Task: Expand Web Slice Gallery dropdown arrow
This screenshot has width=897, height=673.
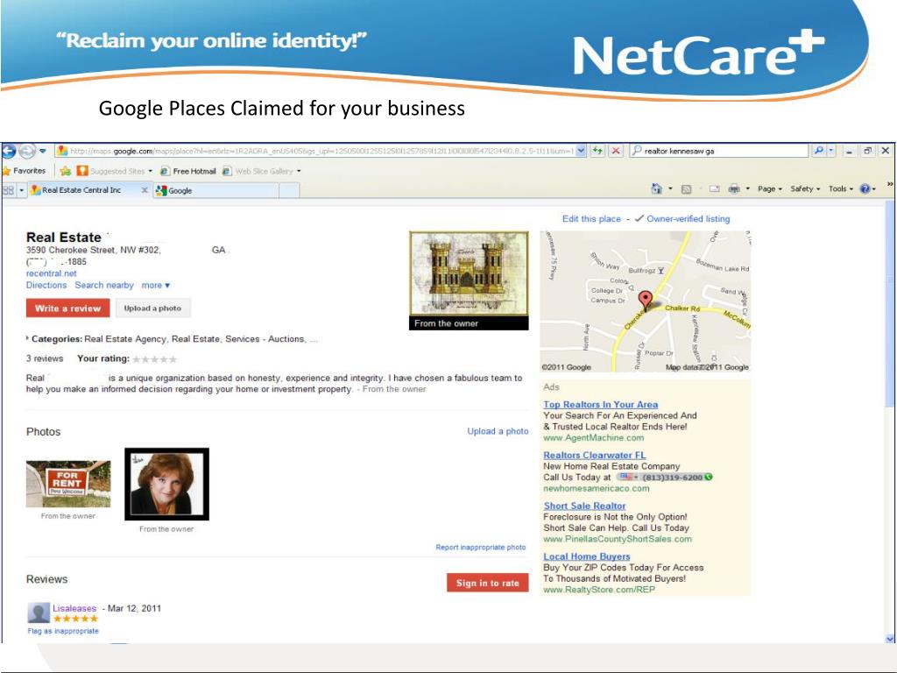Action: pyautogui.click(x=299, y=171)
